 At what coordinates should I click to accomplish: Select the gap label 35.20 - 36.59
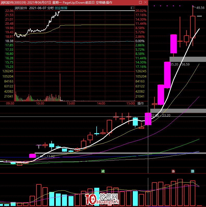click(x=180, y=64)
